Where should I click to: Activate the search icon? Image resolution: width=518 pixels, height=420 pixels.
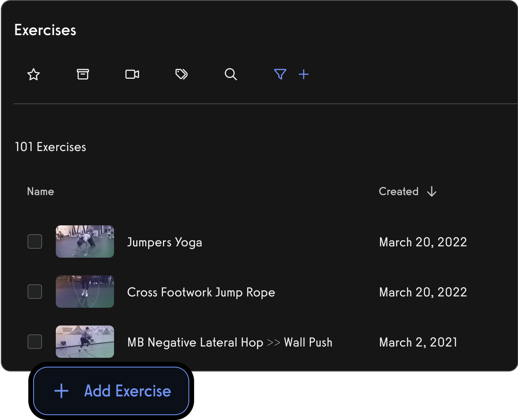231,74
